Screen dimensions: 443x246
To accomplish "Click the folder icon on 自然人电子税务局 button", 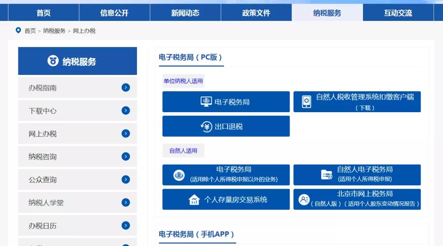I will point(326,174).
